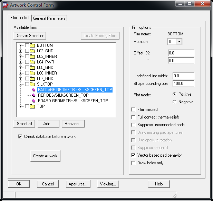The image size is (213, 201).
Task: Click diamond icon beside BOARD GEOMETRY/SILKSCREEN_TOP
Action: pyautogui.click(x=33, y=101)
